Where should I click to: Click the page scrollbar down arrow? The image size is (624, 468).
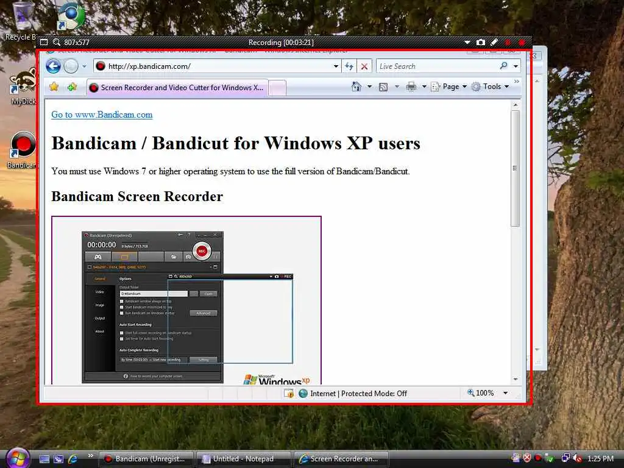coord(516,379)
